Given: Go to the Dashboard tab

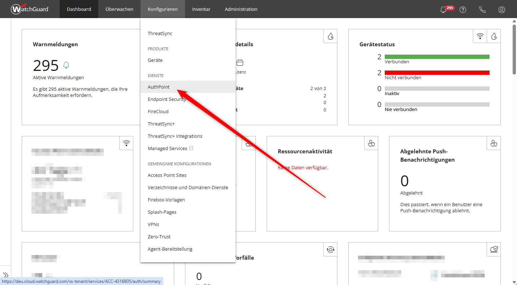Looking at the screenshot, I should (79, 9).
